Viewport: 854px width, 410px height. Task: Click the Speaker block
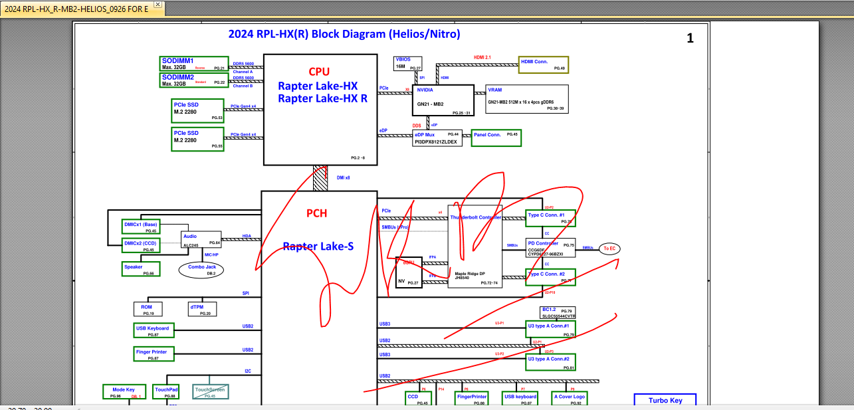(x=141, y=269)
